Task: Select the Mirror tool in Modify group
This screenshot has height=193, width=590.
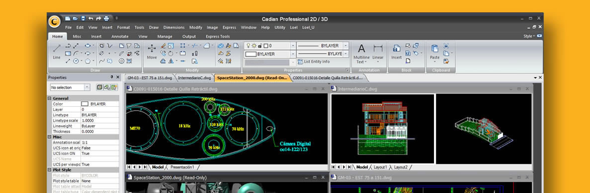Action: (x=171, y=61)
